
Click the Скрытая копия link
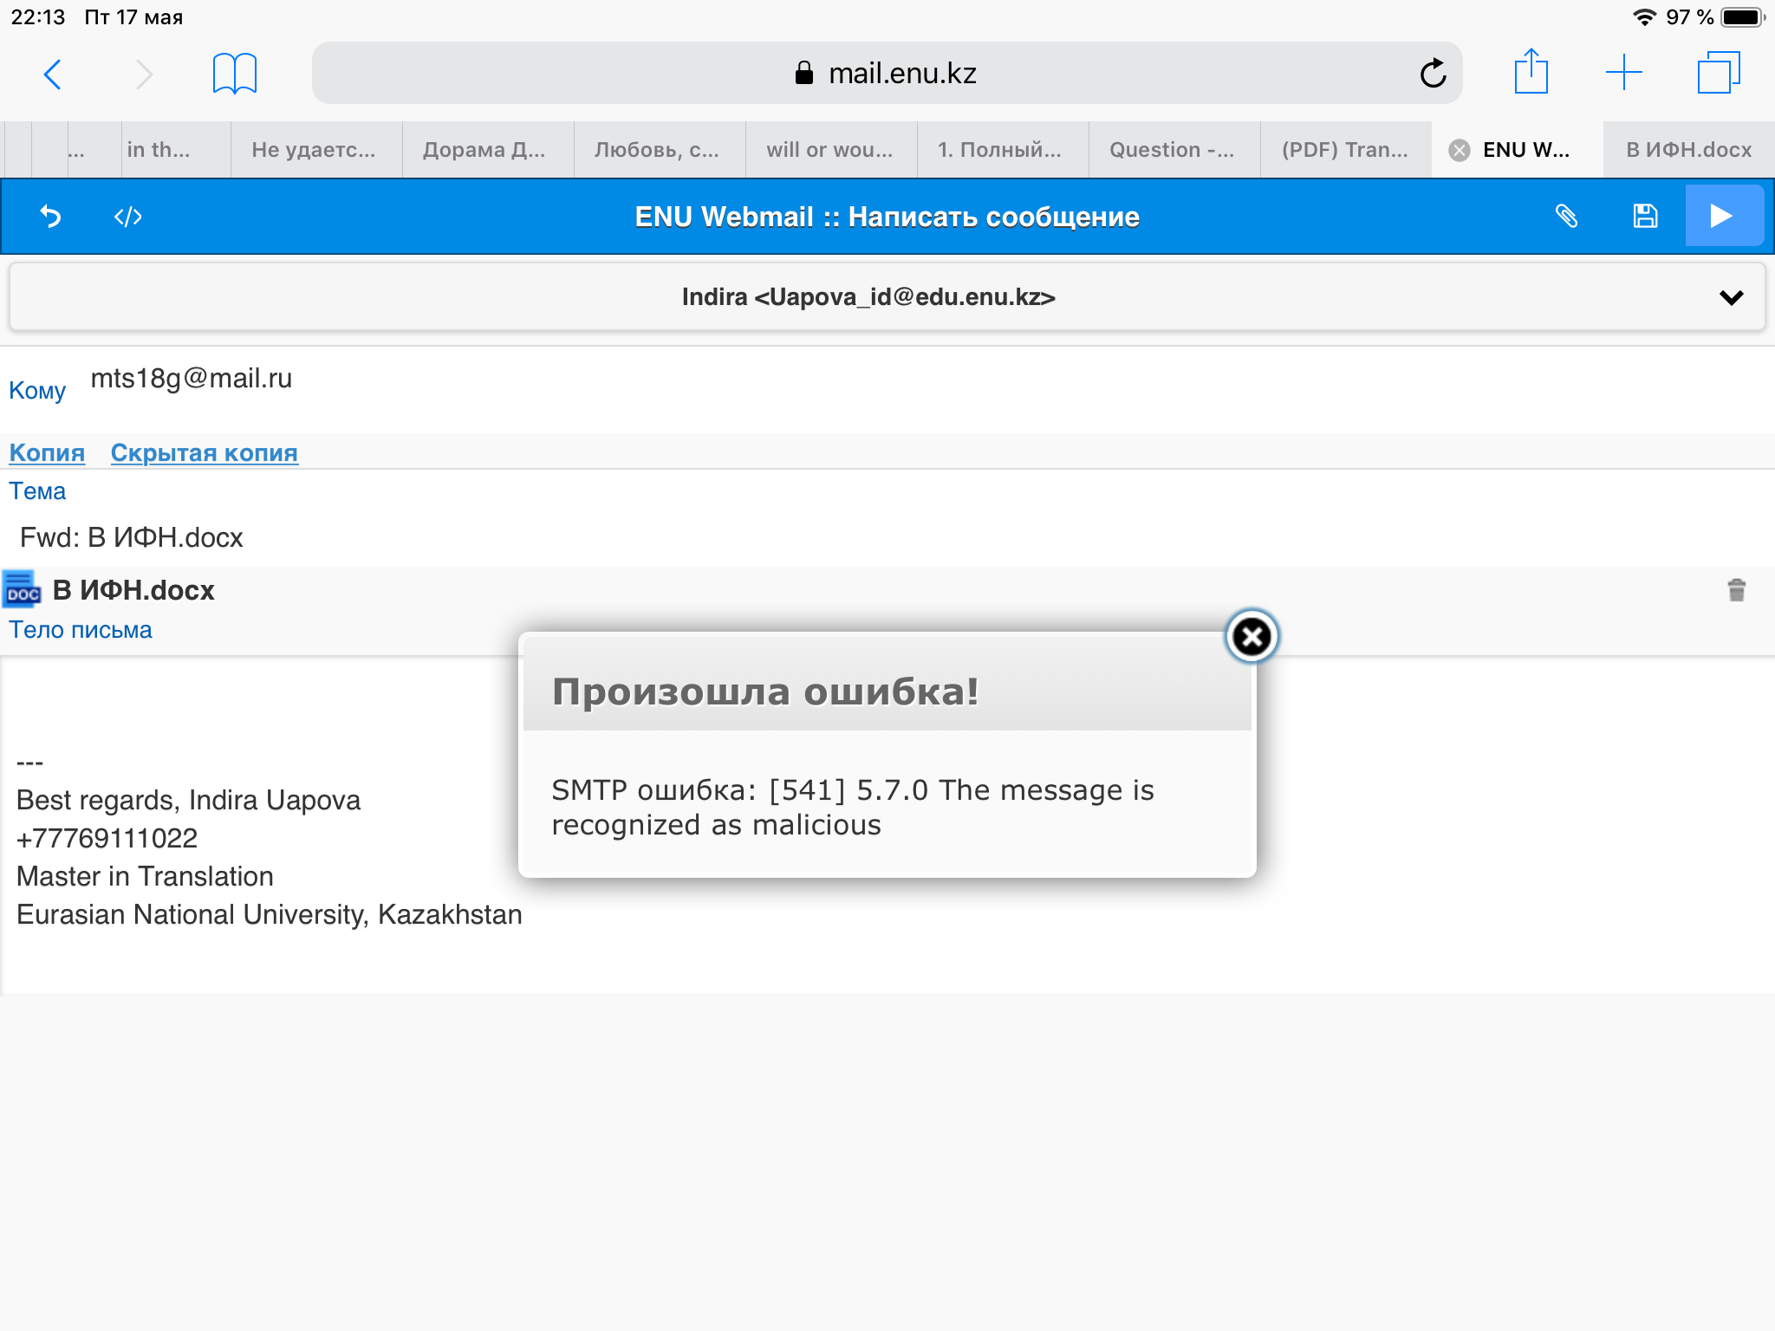coord(204,452)
